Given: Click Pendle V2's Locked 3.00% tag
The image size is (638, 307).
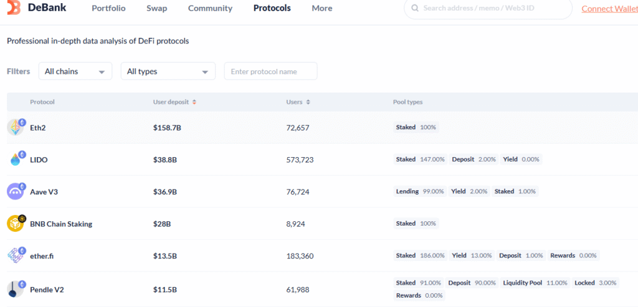Looking at the screenshot, I should 595,283.
